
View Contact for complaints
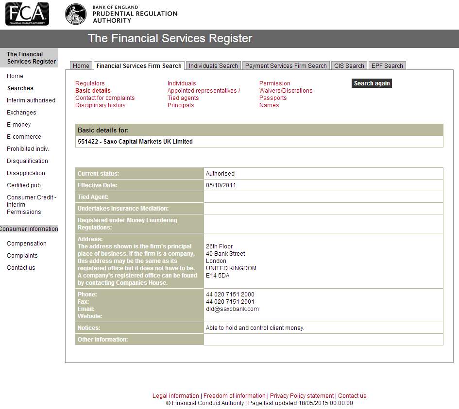pos(105,98)
